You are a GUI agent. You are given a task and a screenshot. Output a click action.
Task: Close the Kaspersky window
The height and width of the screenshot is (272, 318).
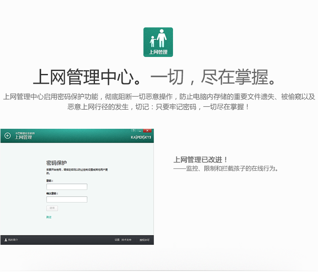(148, 130)
